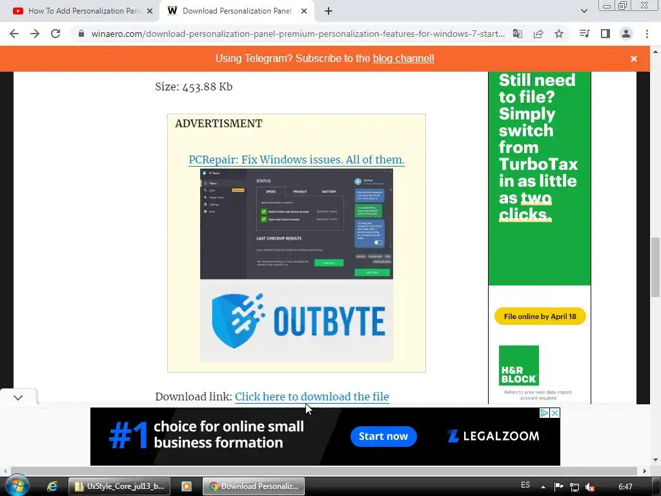Open the 'PCRepair: Fix Windows issues' link
The image size is (661, 496).
coord(296,160)
